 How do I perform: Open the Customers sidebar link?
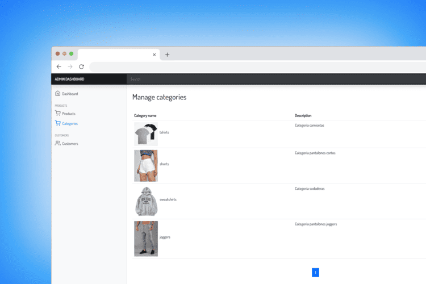coord(70,144)
